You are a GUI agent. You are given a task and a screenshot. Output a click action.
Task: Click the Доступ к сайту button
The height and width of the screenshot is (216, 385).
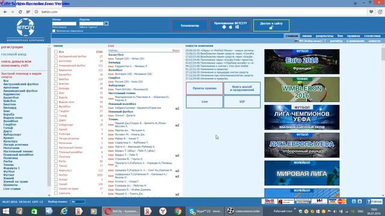[x=271, y=25]
